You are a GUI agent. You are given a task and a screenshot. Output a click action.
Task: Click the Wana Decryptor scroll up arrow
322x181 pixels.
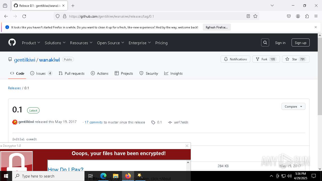[x=188, y=162]
